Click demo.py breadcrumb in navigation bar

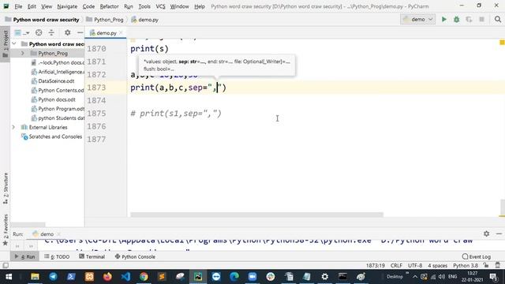point(145,20)
